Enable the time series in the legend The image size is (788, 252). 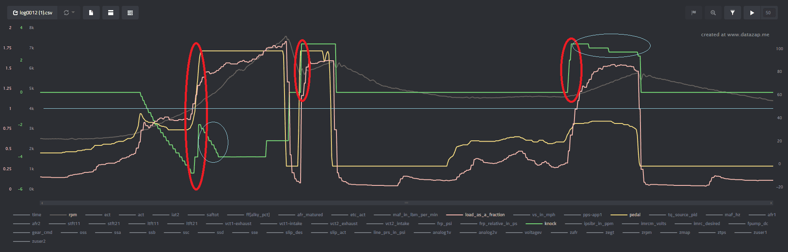(x=27, y=215)
